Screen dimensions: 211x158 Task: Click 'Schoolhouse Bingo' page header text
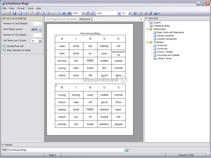(x=90, y=33)
